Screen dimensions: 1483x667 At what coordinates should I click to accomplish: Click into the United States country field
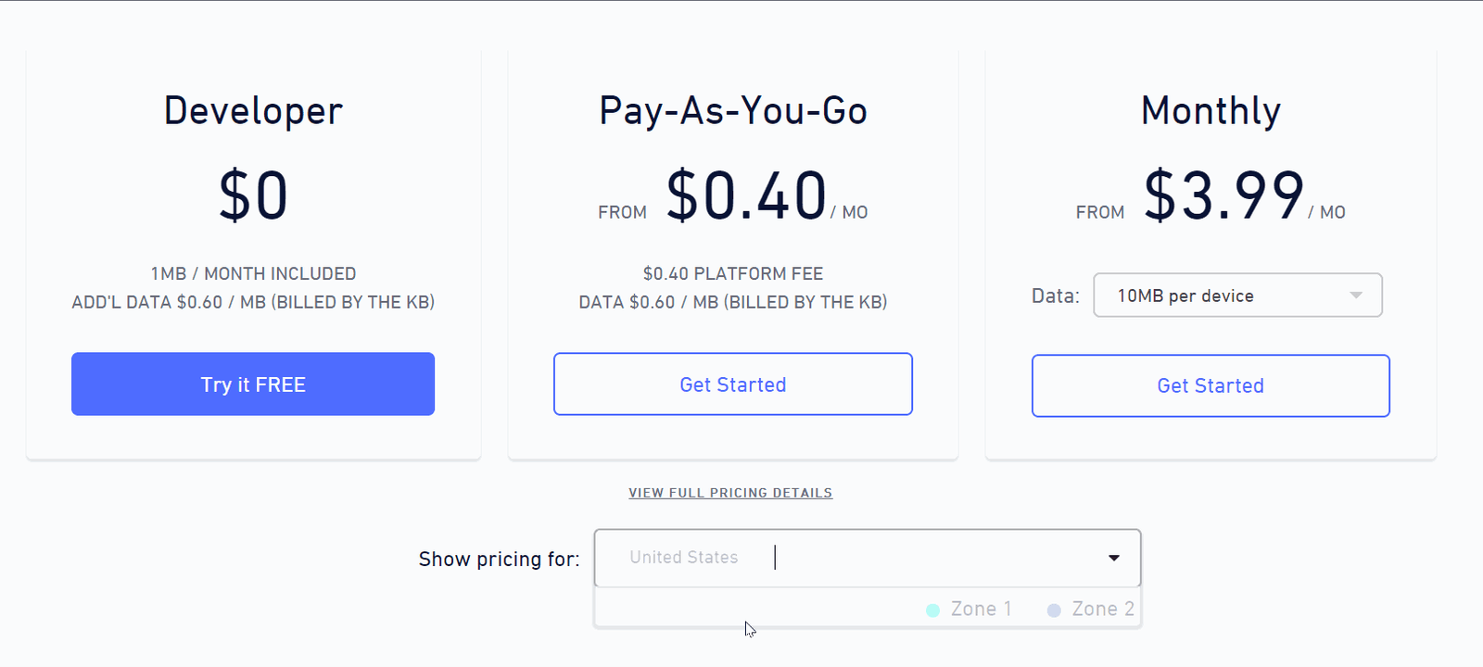point(834,558)
